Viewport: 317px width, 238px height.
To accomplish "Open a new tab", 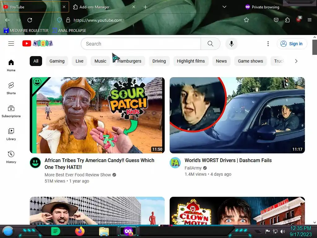I will click(x=145, y=7).
